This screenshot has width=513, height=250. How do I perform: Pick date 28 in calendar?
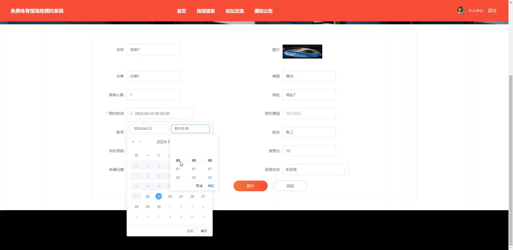(x=137, y=207)
